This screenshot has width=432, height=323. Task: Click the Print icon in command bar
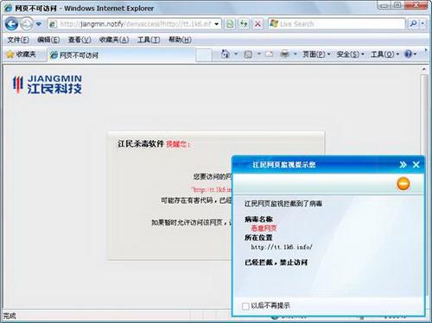click(284, 54)
